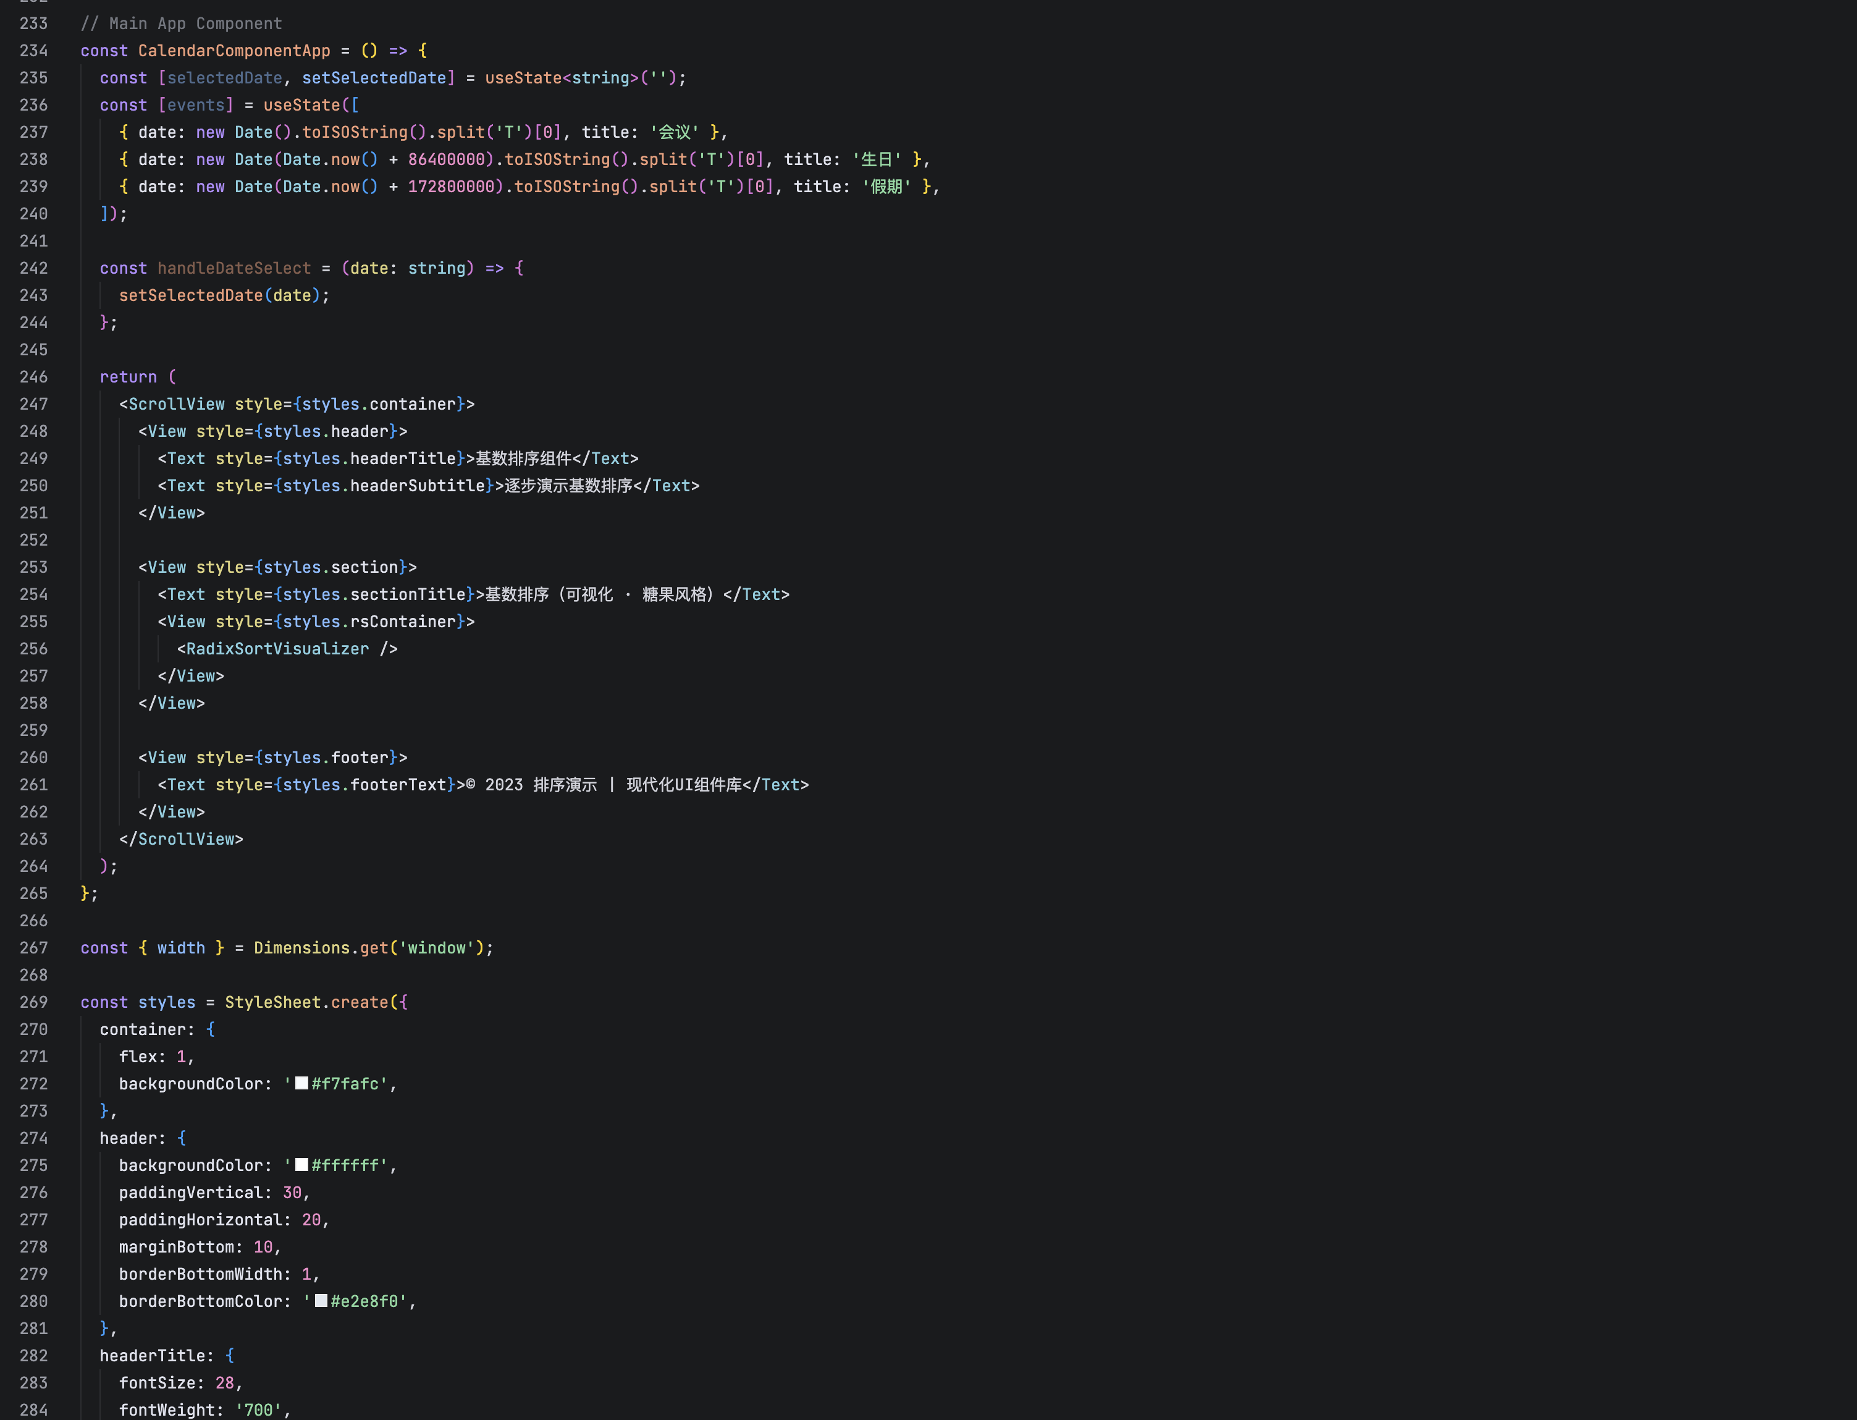Click the RadixSortVisualizer component tag
Image resolution: width=1857 pixels, height=1420 pixels.
pyautogui.click(x=277, y=648)
